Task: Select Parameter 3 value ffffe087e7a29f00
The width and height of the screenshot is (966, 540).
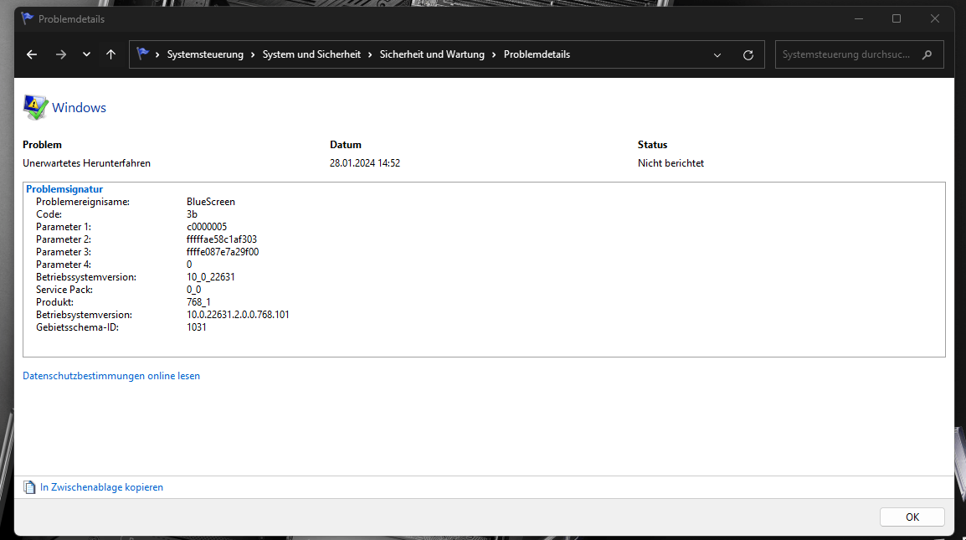Action: [223, 252]
